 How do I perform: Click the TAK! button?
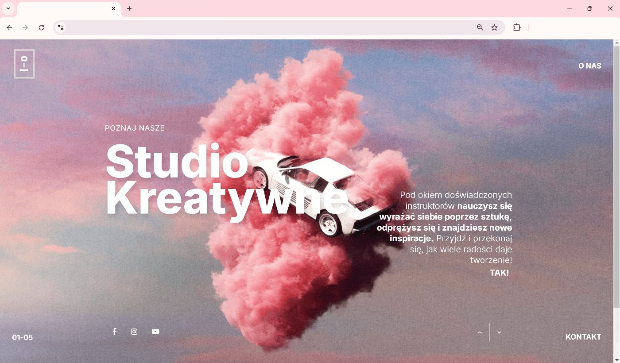(499, 273)
